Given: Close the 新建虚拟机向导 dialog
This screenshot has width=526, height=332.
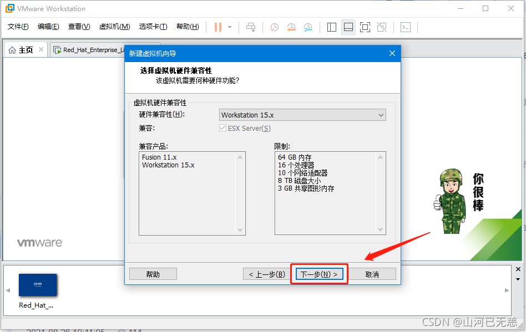Looking at the screenshot, I should coord(392,53).
